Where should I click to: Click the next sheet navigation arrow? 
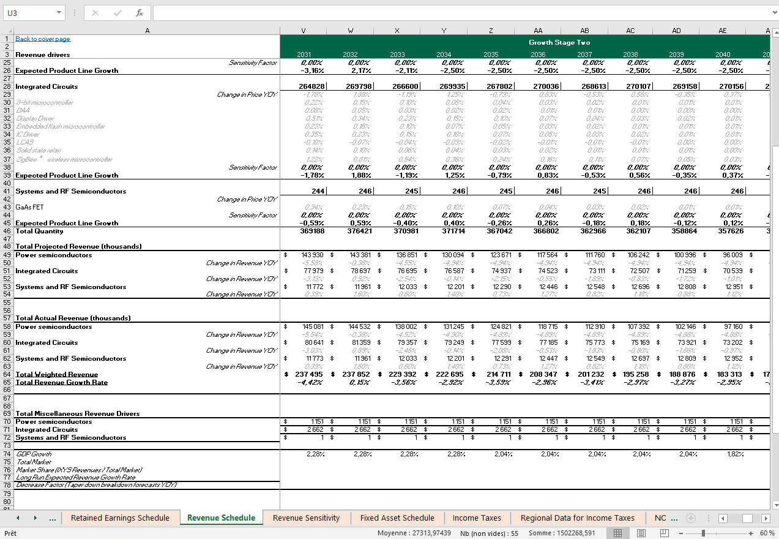click(35, 518)
